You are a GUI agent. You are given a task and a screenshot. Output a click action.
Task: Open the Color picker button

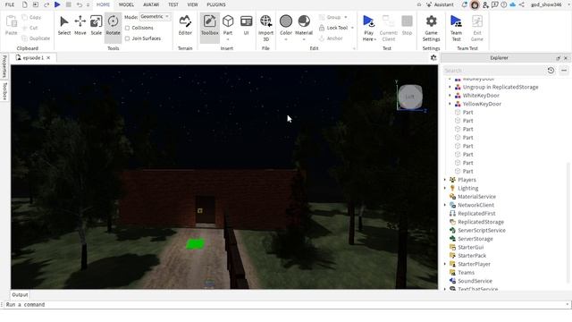tap(286, 25)
